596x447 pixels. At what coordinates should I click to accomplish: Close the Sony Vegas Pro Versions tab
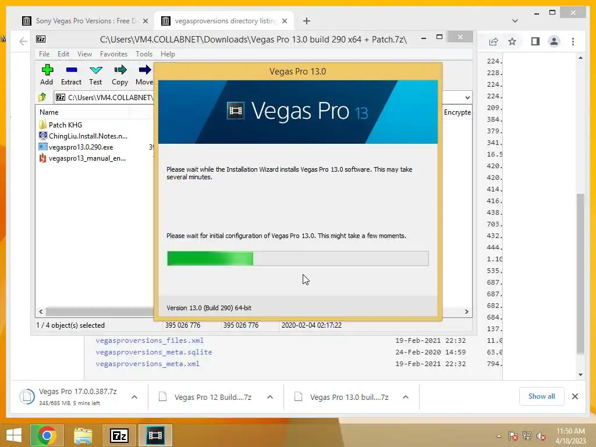coord(145,21)
